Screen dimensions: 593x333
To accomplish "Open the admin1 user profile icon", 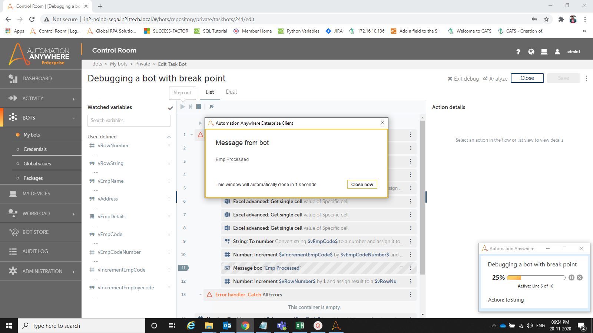I will [x=557, y=52].
